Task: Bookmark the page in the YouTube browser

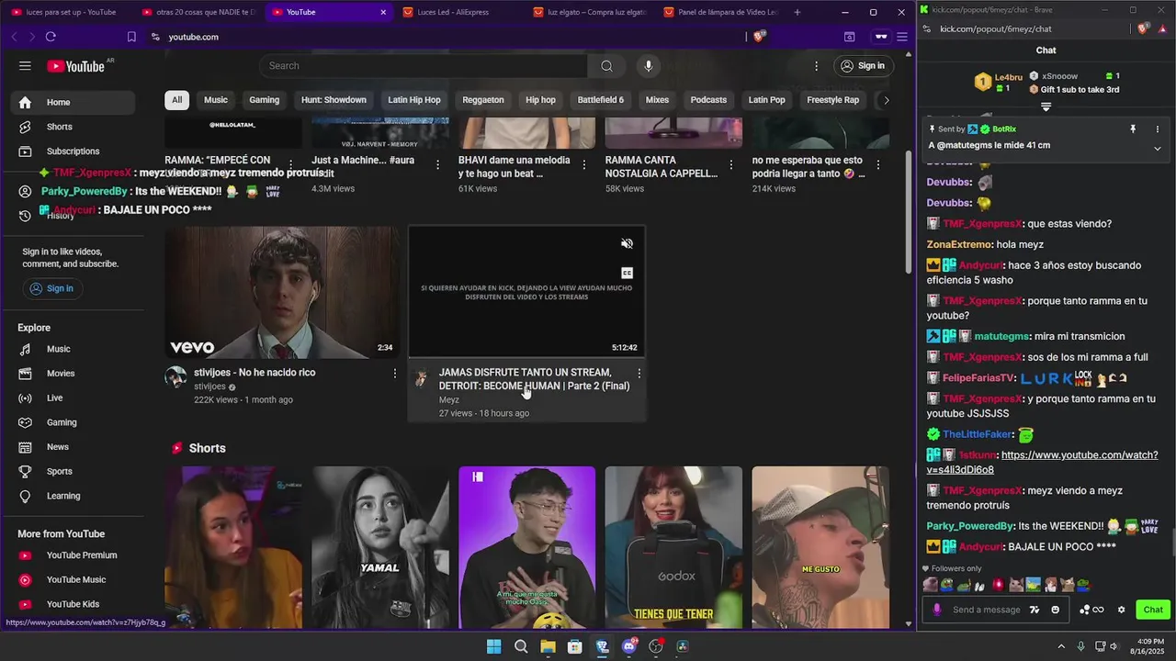Action: pos(131,37)
